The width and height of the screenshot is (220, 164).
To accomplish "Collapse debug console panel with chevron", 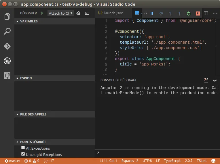I will [215, 80].
